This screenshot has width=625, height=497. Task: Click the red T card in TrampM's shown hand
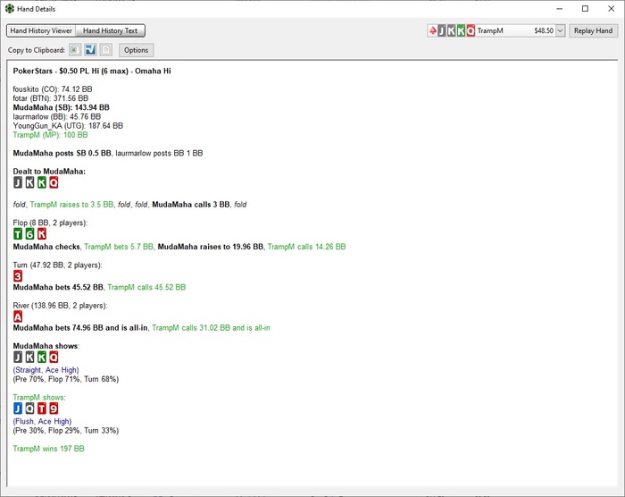point(41,408)
